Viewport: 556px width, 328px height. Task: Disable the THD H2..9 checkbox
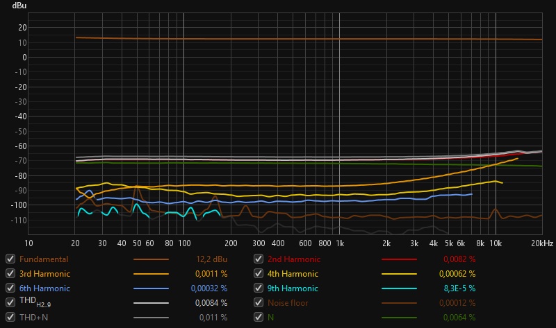coord(10,302)
